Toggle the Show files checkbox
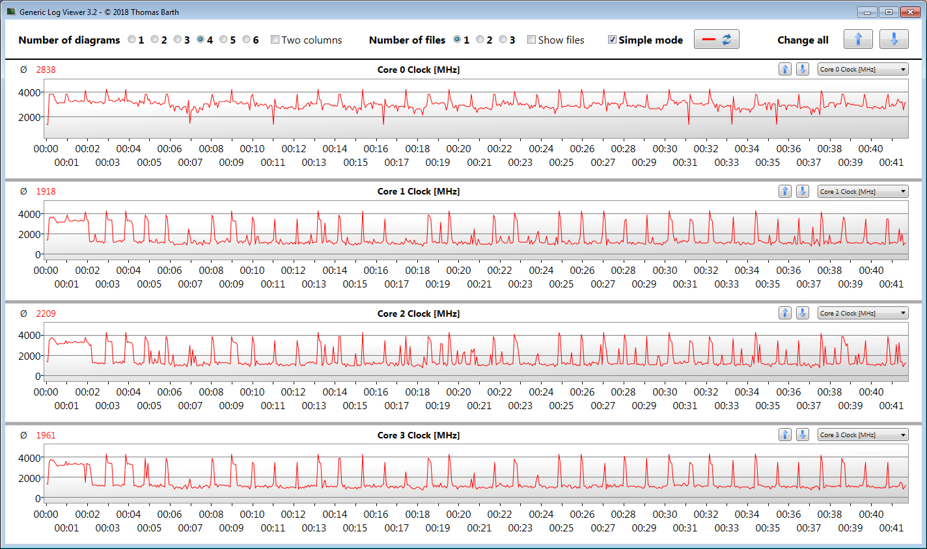 pyautogui.click(x=531, y=40)
